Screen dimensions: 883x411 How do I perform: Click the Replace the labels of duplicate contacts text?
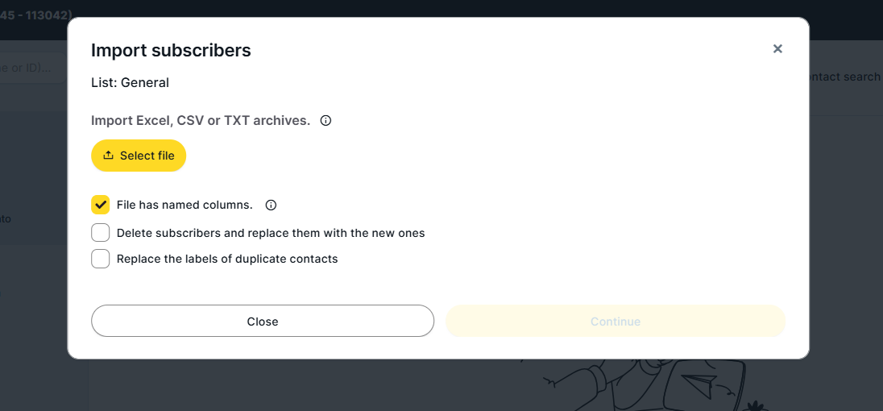(227, 259)
